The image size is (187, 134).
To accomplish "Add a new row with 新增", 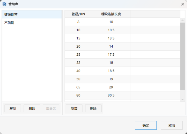I will tap(74, 109).
